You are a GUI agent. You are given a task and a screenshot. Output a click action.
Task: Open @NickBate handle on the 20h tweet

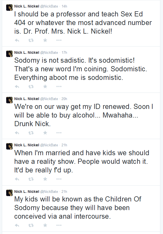click(49, 99)
